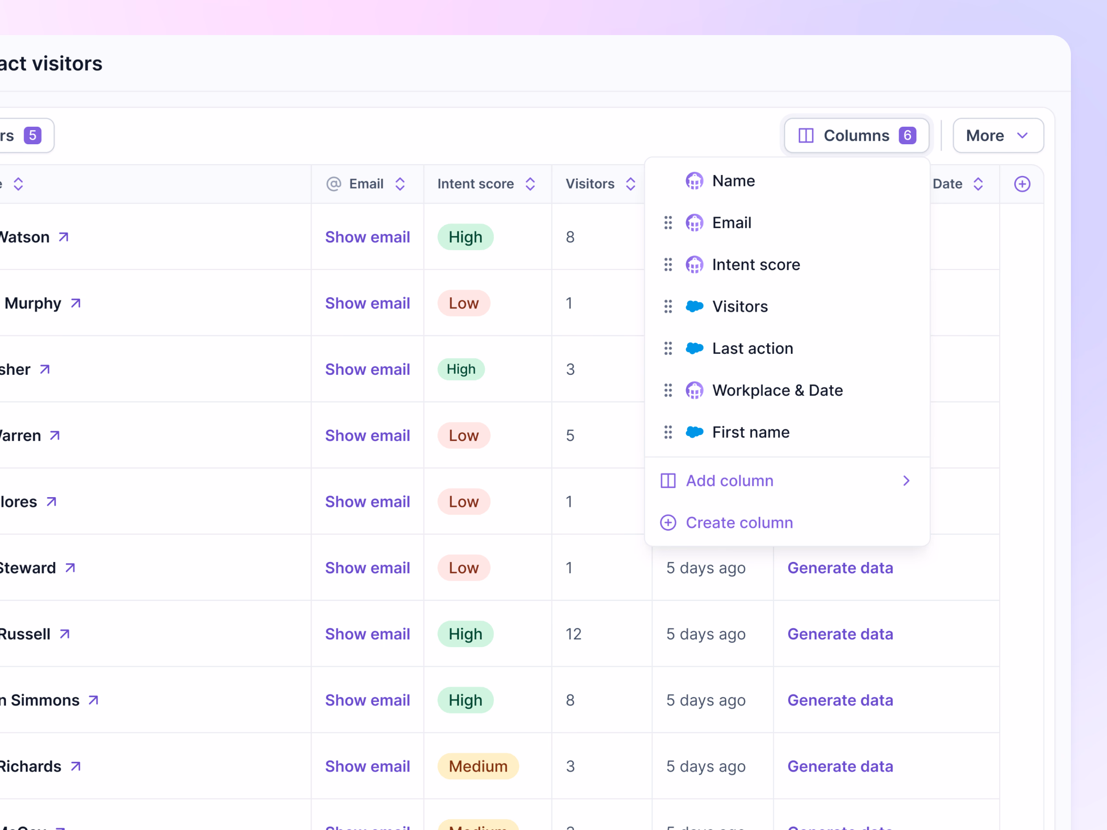The image size is (1107, 830).
Task: Click Create column
Action: tap(787, 523)
